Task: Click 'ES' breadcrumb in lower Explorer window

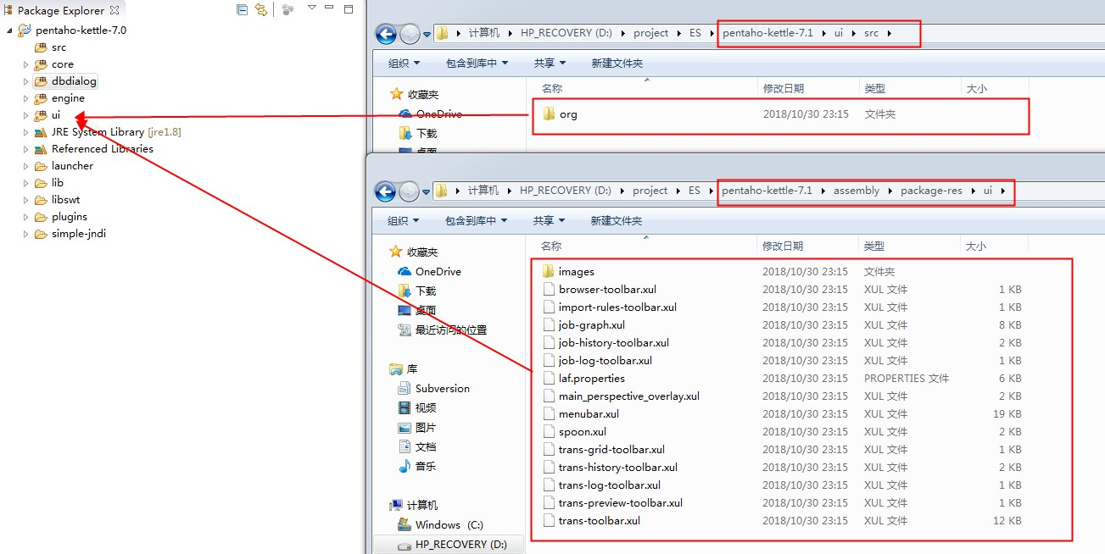Action: pos(695,191)
